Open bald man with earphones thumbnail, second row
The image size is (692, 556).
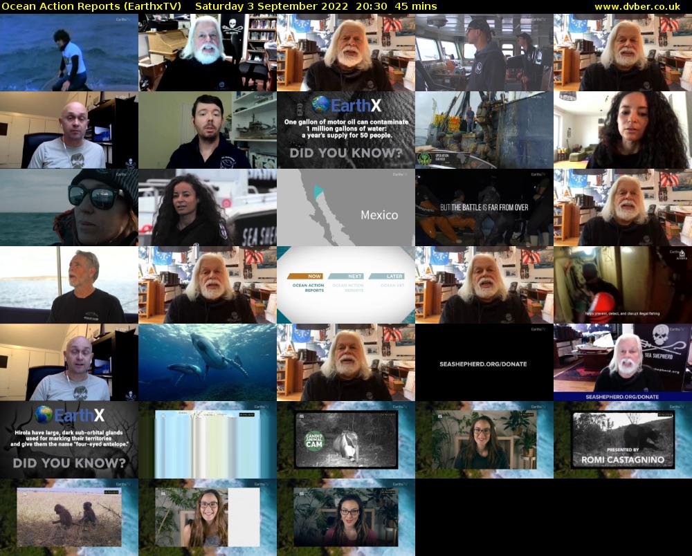(x=69, y=130)
